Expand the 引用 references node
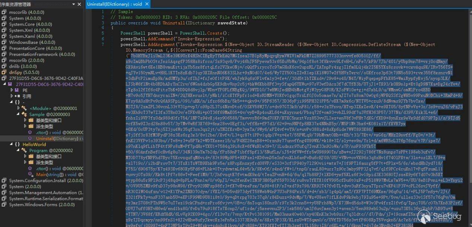The image size is (472, 227). (11, 96)
